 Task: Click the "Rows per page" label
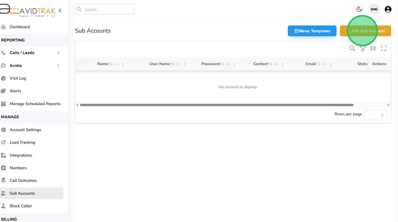tap(348, 114)
